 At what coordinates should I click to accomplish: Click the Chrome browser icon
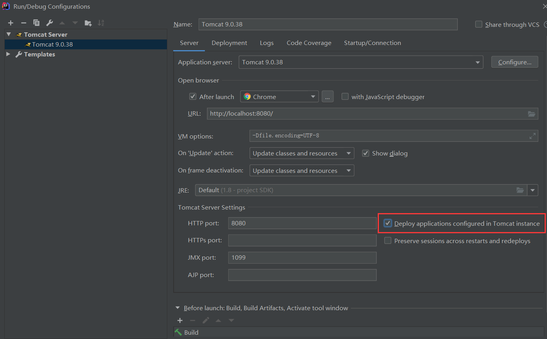point(247,97)
